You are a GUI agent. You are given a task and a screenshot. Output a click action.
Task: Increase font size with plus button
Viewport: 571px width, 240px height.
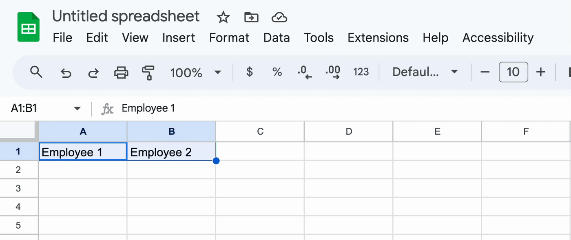[x=540, y=72]
